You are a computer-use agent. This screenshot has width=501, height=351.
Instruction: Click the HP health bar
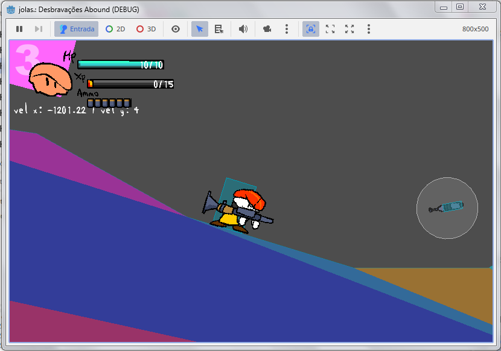121,65
